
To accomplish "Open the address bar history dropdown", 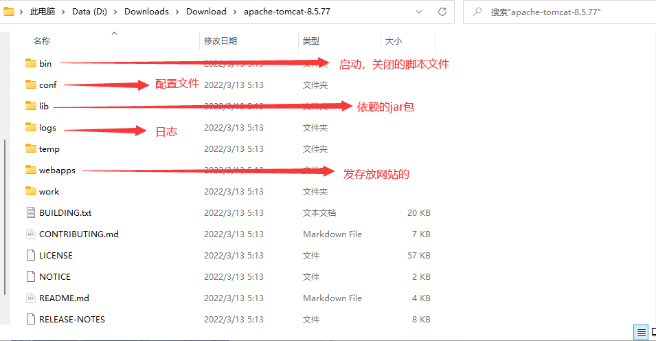I will coord(419,12).
